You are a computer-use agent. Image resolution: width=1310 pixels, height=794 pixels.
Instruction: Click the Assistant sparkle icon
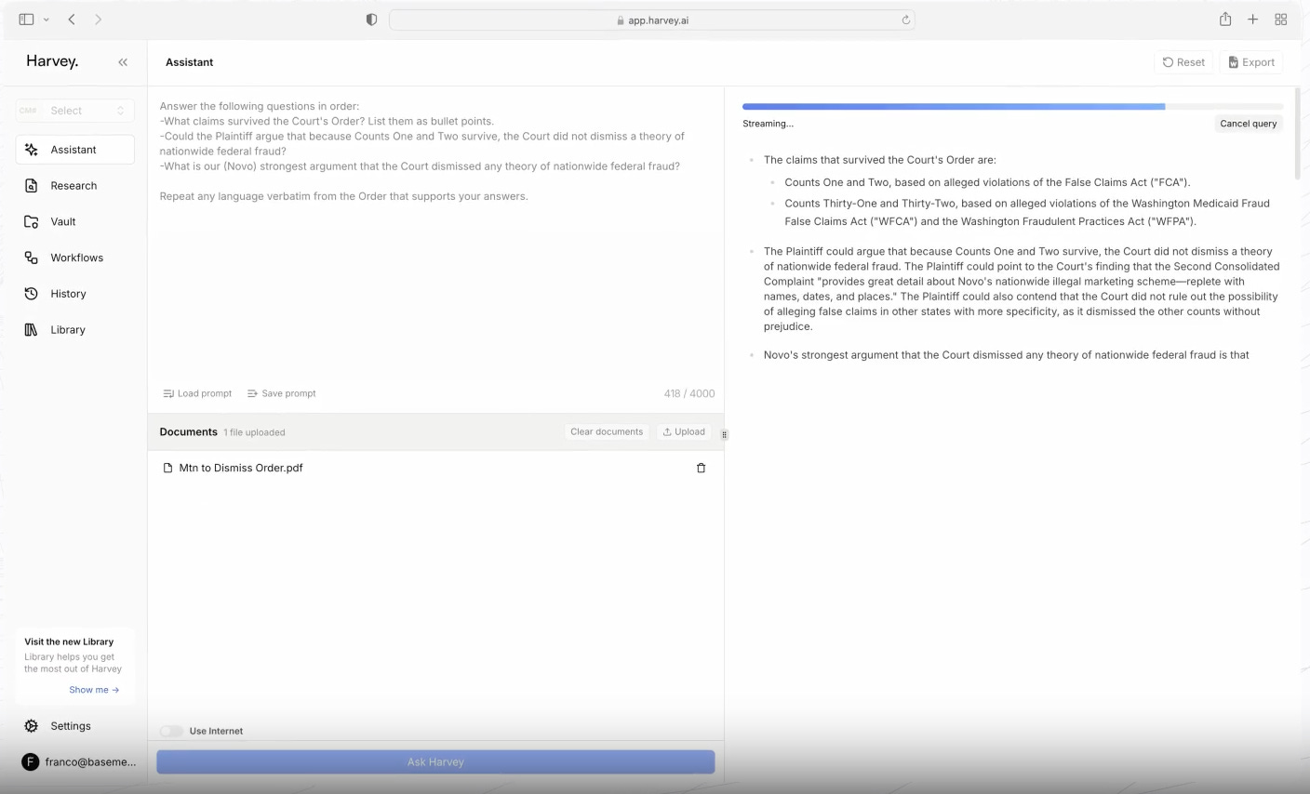point(31,150)
